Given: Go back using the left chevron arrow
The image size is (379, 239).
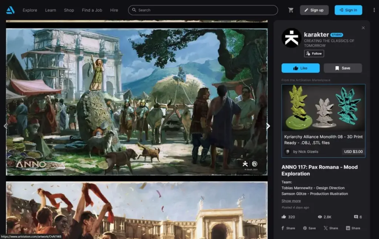Looking at the screenshot, I should pyautogui.click(x=6, y=126).
